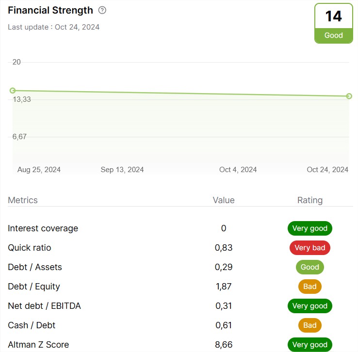Screen dimensions: 358x352
Task: Click the Metrics column header
Action: tap(23, 200)
